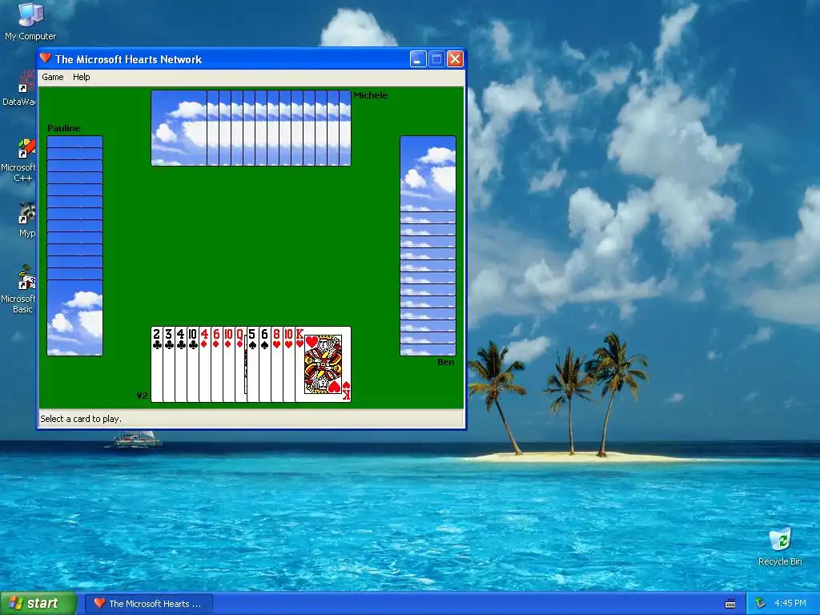Image resolution: width=820 pixels, height=615 pixels.
Task: Click Pauline's face-down card stack
Action: point(74,246)
